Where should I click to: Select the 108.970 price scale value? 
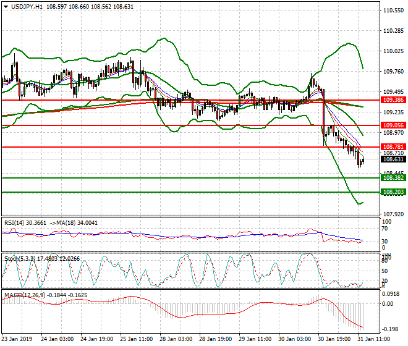[x=393, y=133]
